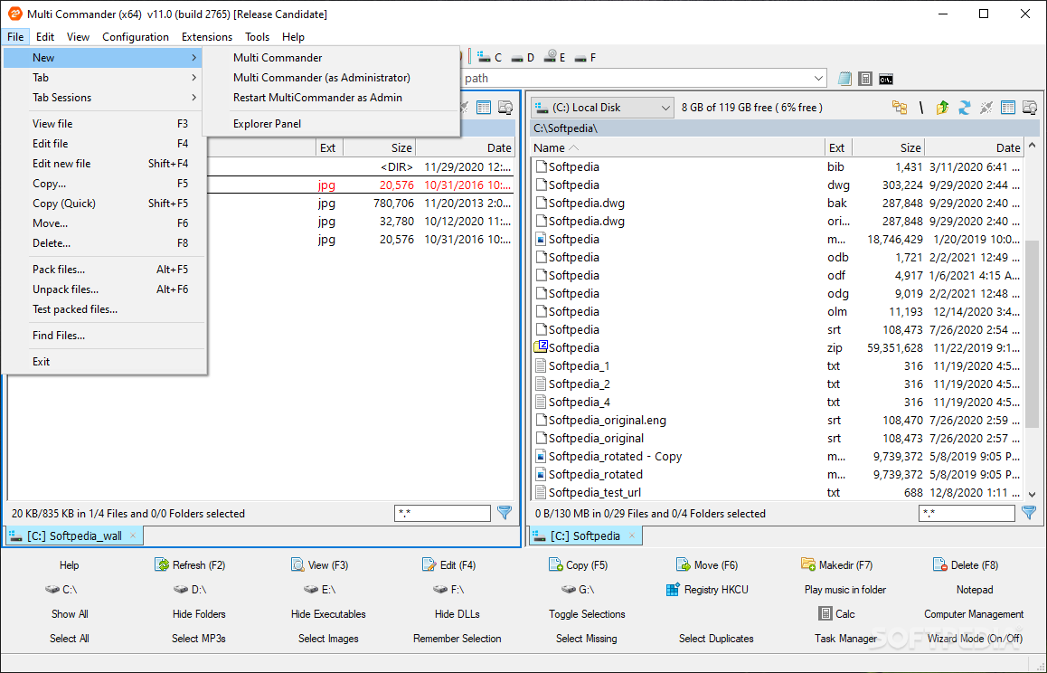Change column view mode in left panel
The image size is (1047, 673).
[484, 108]
